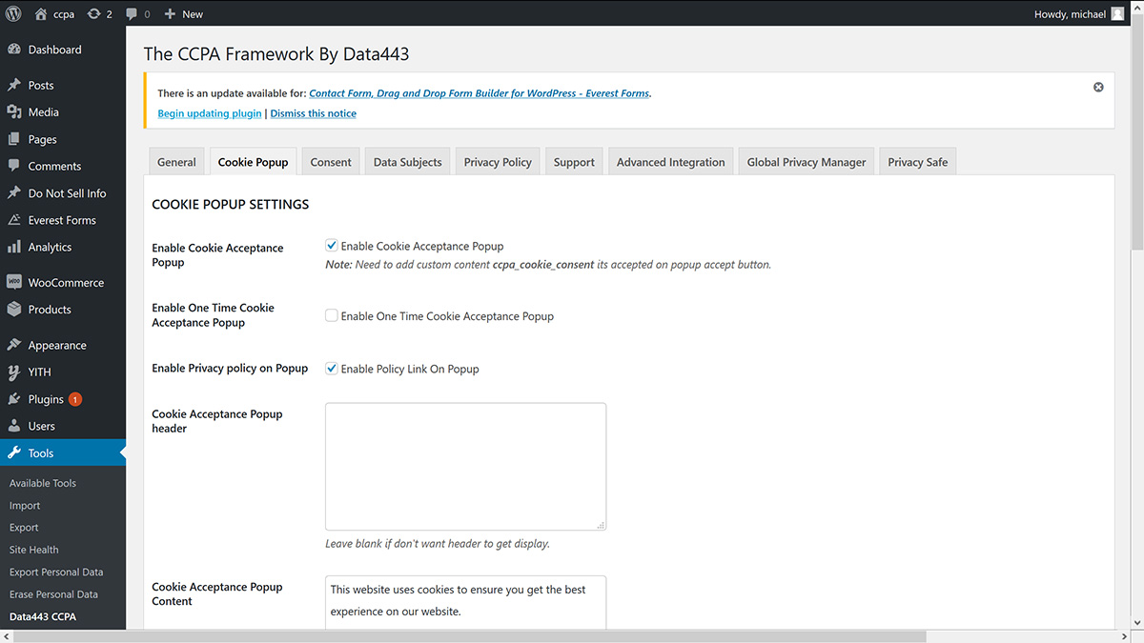
Task: Dismiss the update notice with X icon
Action: point(1098,87)
